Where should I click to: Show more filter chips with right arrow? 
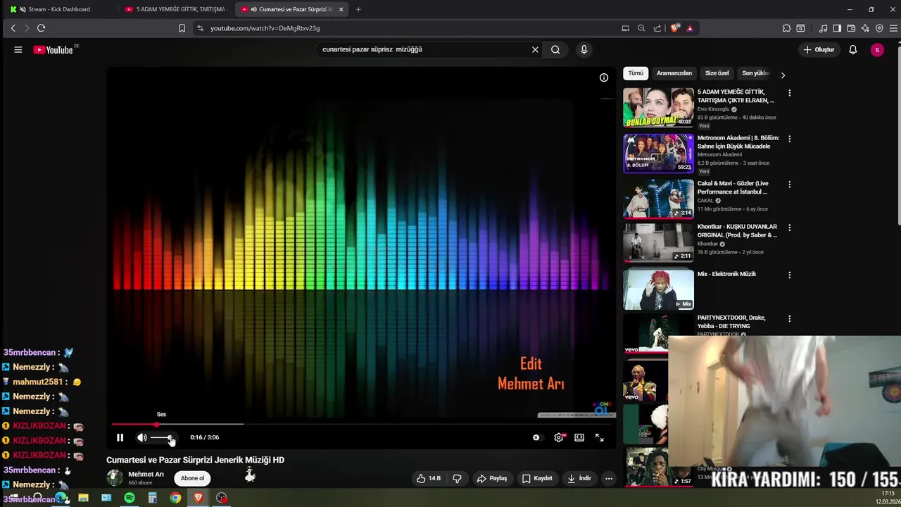[783, 75]
